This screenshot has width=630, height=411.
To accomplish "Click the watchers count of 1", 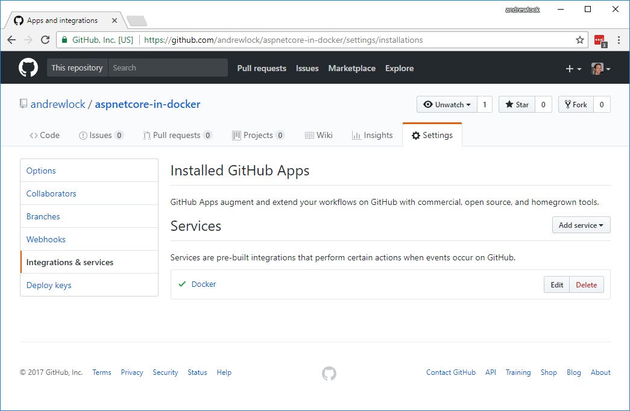I will tap(485, 104).
